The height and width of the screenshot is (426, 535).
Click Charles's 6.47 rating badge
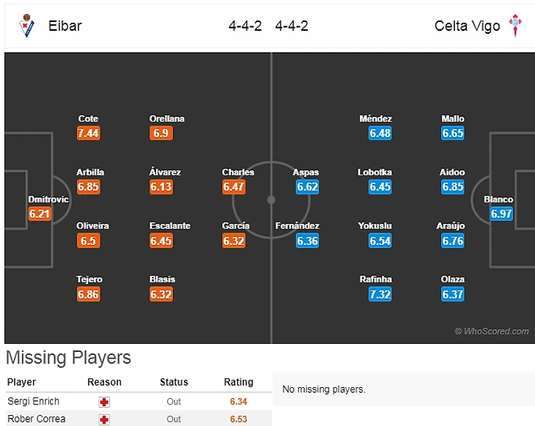(x=233, y=187)
